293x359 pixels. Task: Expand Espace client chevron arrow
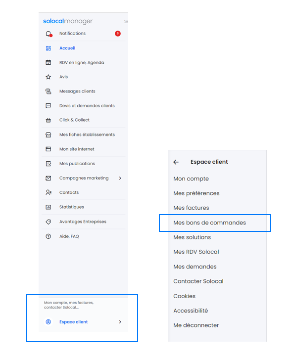pos(120,322)
